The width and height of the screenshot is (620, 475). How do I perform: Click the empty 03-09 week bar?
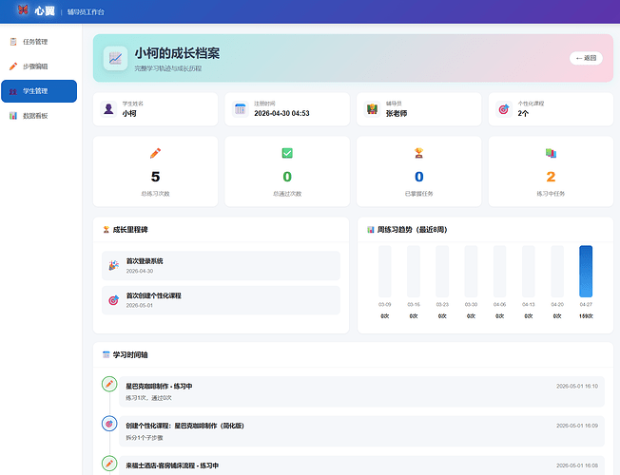(385, 271)
